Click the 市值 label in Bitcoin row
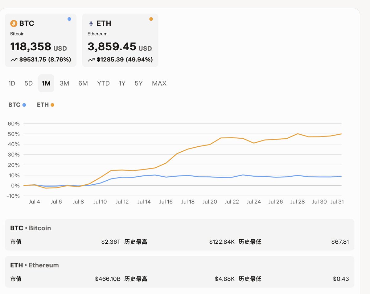The height and width of the screenshot is (294, 370). [16, 242]
